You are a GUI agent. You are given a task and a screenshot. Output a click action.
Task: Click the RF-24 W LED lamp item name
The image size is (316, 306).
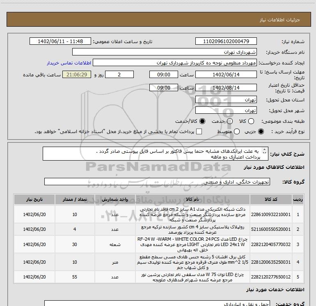[x=192, y=244]
